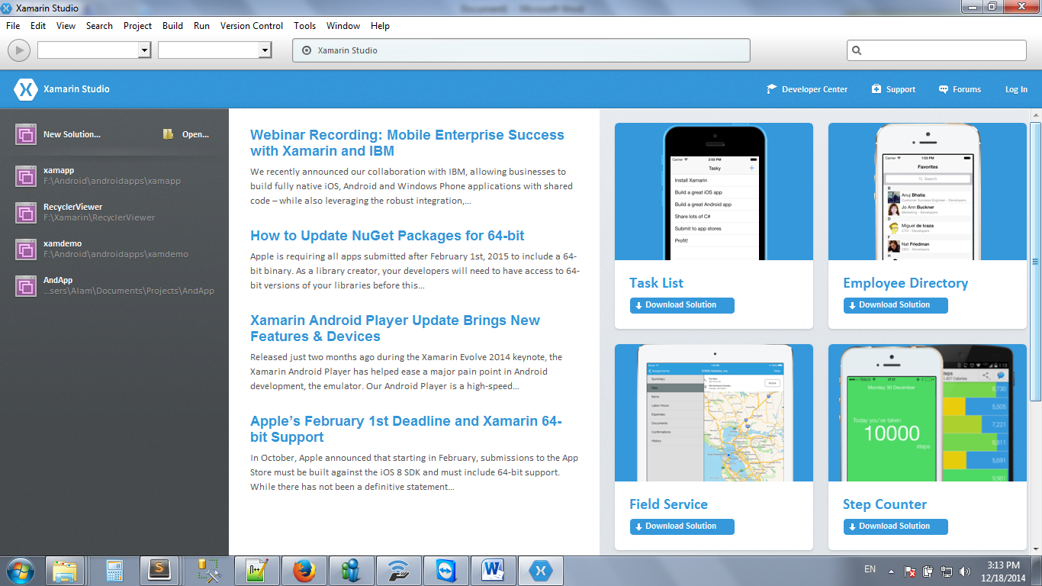1042x586 pixels.
Task: Open How to Update NuGet Packages article
Action: pyautogui.click(x=388, y=236)
